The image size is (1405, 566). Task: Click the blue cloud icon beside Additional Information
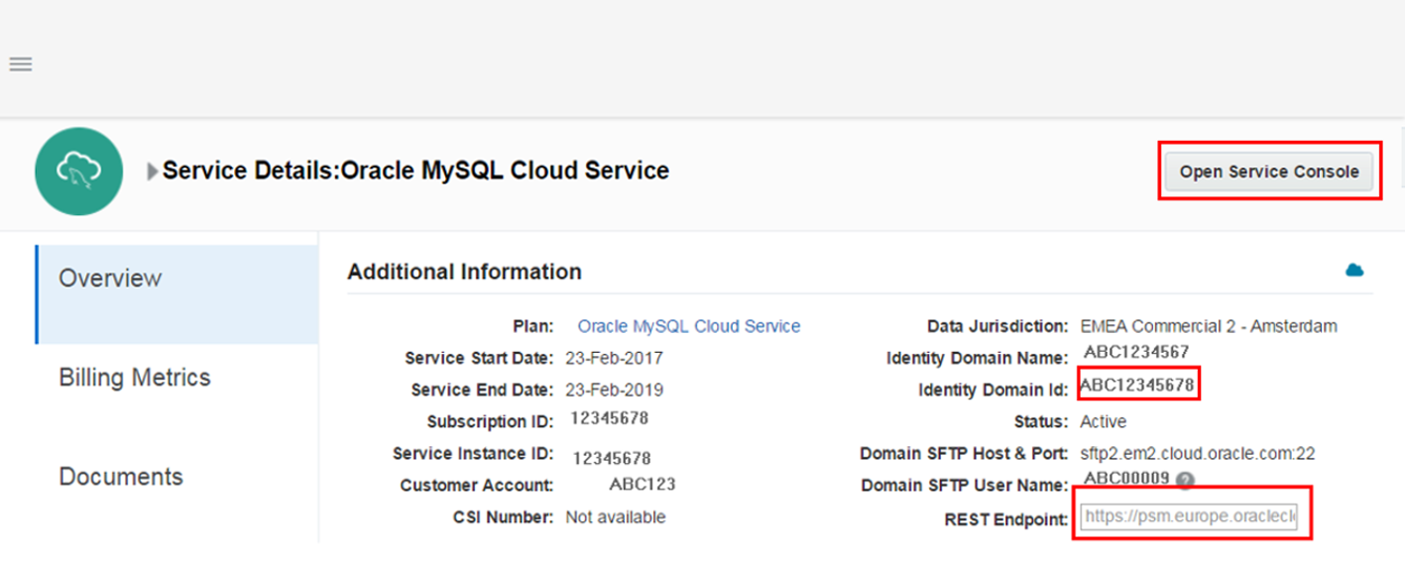coord(1353,270)
